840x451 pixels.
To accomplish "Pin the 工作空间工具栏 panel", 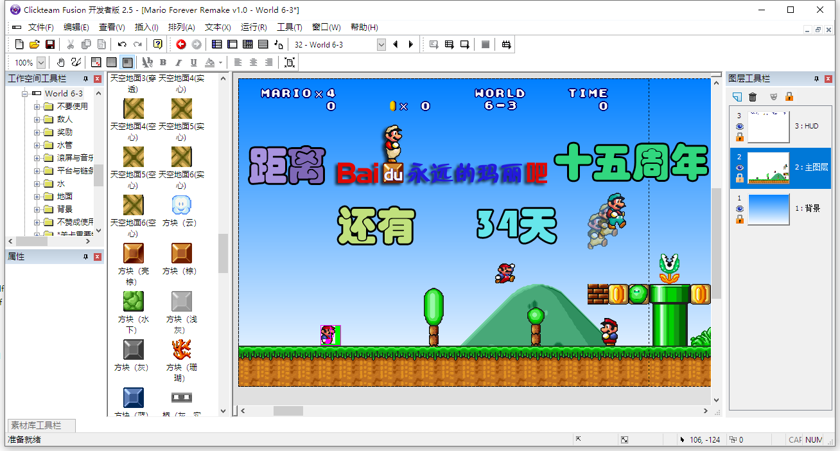I will (x=86, y=78).
